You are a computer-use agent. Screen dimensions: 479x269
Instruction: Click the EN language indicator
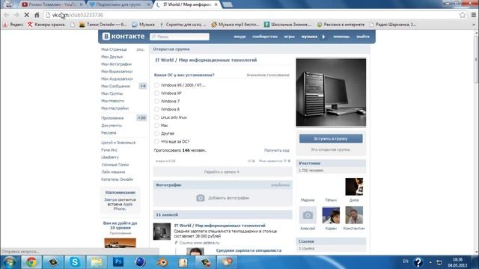click(406, 262)
